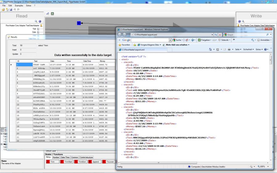Click the Save disk icon in FlowHeater toolbar

coord(11,10)
